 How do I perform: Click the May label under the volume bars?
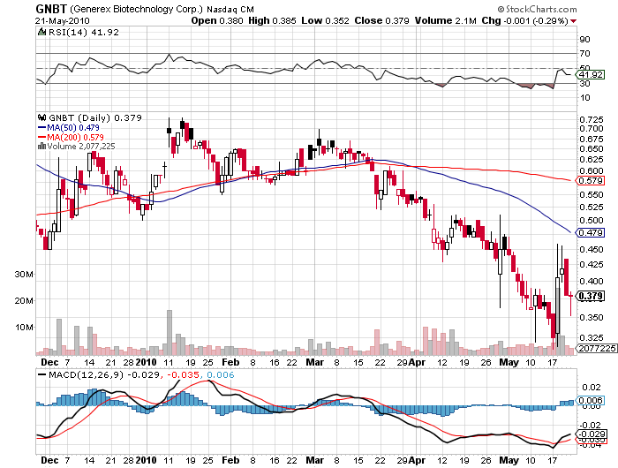click(x=509, y=362)
